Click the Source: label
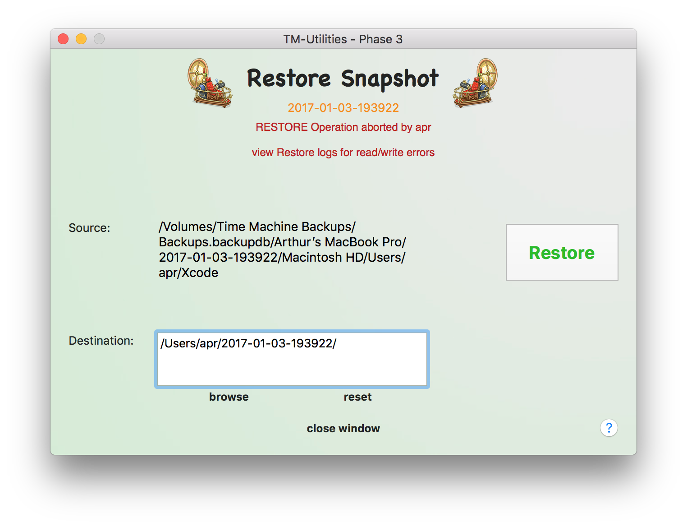687x527 pixels. coord(89,228)
